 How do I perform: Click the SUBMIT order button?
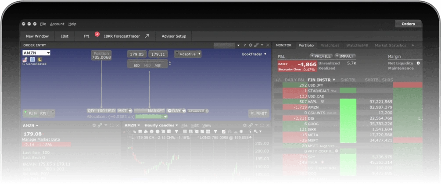coord(258,113)
